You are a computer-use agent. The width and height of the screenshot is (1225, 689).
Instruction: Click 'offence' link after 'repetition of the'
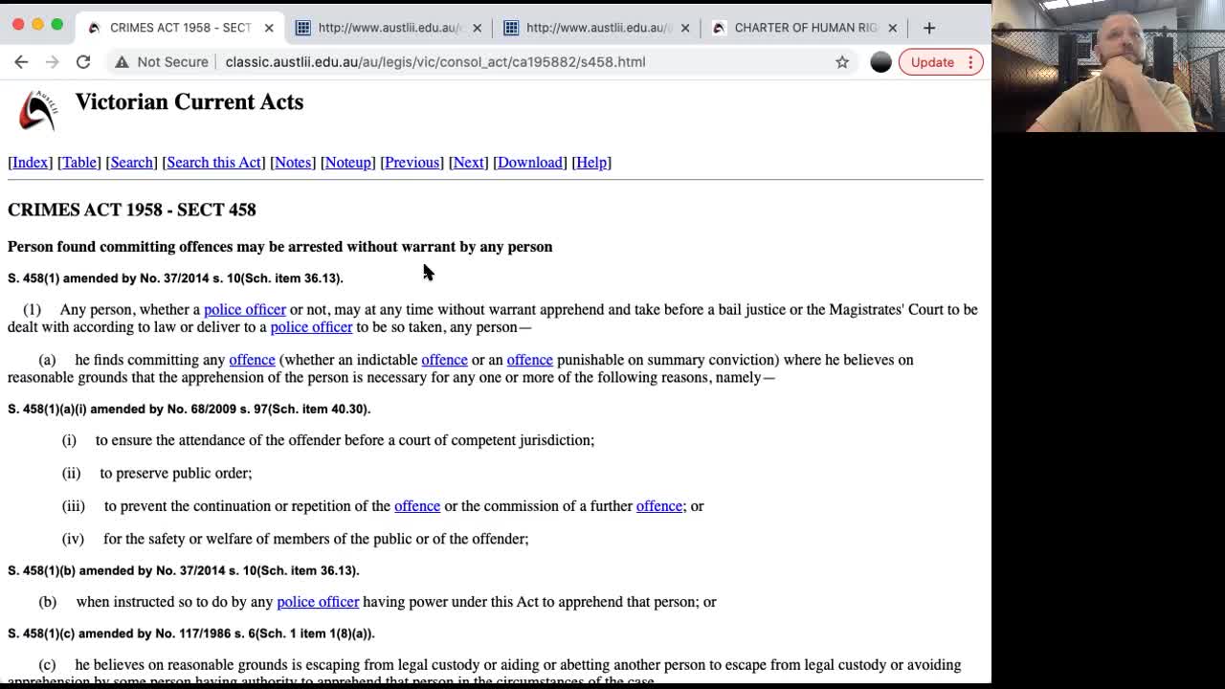click(x=417, y=506)
